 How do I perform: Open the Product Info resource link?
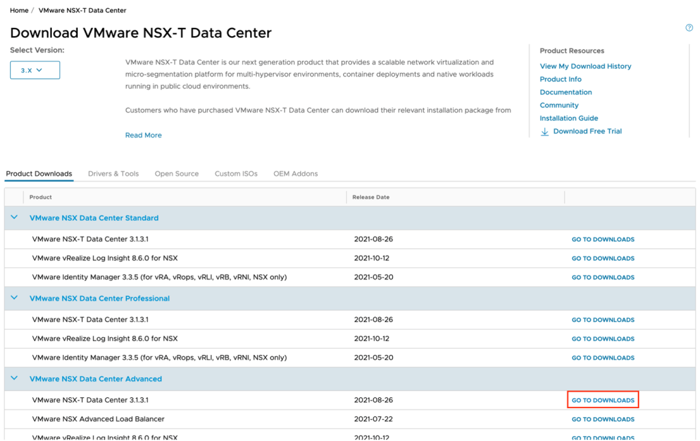(x=561, y=79)
